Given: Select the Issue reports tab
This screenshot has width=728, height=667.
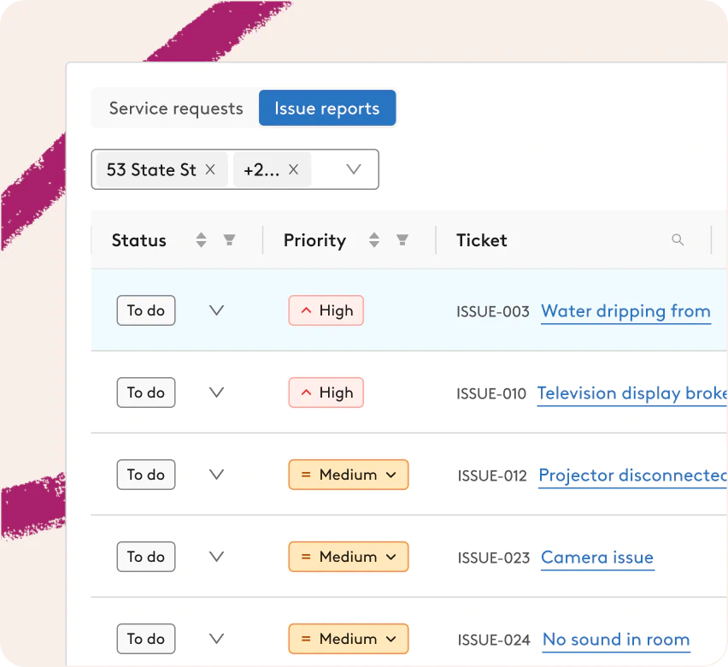Looking at the screenshot, I should pyautogui.click(x=327, y=109).
